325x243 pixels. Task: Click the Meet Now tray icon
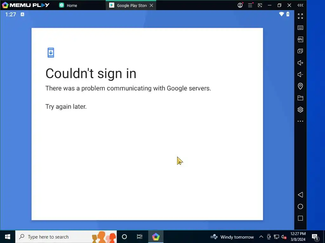coord(269,237)
